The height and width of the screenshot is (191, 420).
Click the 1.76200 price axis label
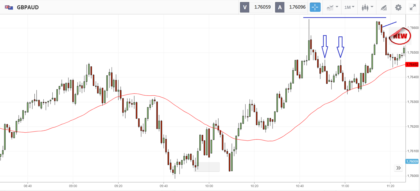click(413, 126)
